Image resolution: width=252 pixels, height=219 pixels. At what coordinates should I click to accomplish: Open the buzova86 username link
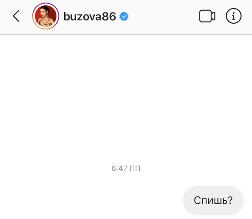(90, 16)
